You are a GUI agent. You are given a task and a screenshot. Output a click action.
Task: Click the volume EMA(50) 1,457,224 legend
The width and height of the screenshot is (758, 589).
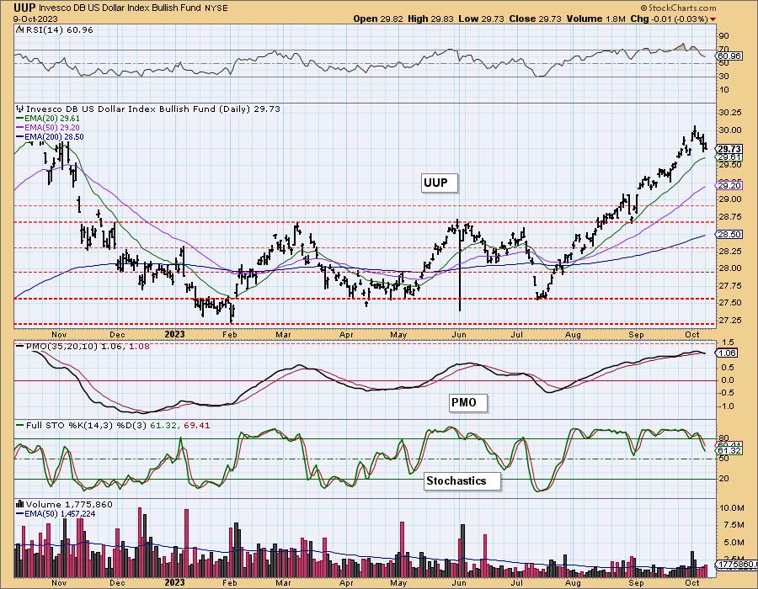tap(60, 513)
